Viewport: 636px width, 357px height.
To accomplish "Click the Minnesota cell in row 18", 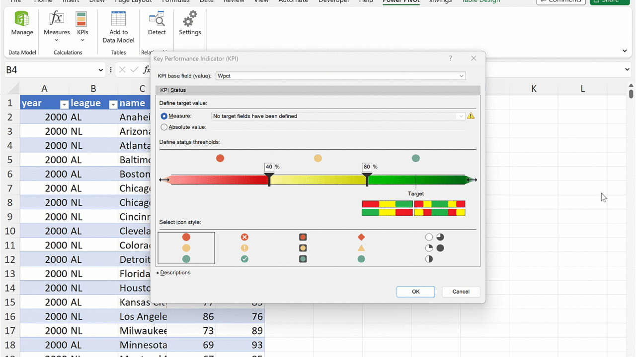I will tap(143, 345).
